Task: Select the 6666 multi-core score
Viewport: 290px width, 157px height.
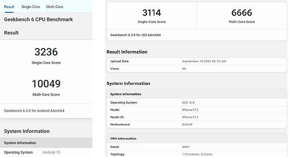Action: coord(241,13)
